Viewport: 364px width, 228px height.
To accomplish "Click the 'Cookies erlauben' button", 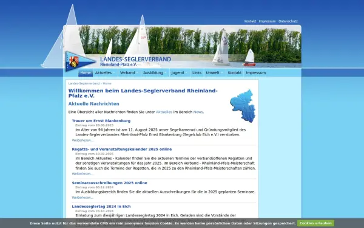I will pyautogui.click(x=315, y=223).
